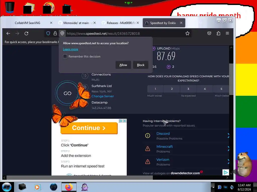The width and height of the screenshot is (257, 192).
Task: Click the upload arrow icon beside UPLOAD Mbps
Action: tap(154, 48)
